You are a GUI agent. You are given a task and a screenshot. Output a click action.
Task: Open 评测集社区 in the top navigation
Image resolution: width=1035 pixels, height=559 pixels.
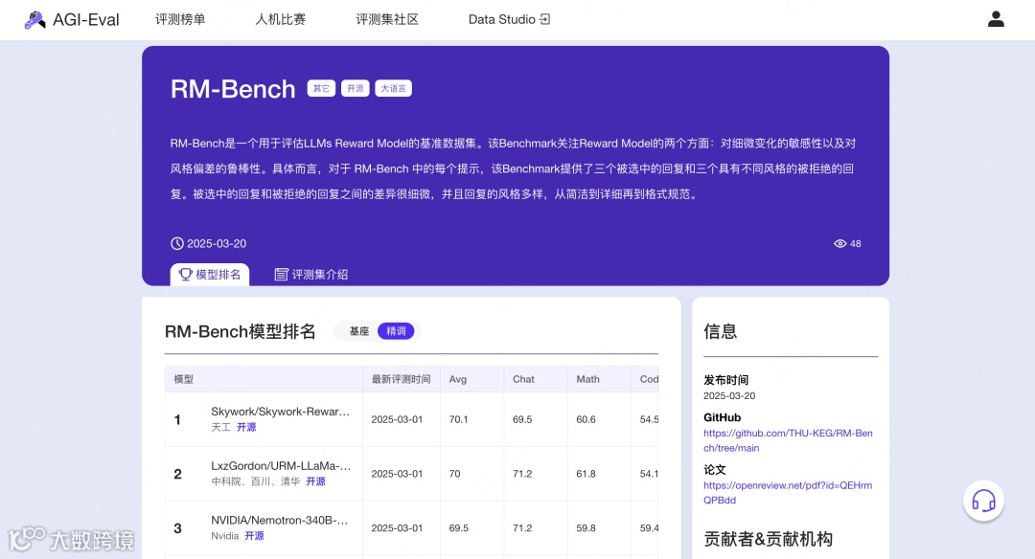click(x=387, y=19)
